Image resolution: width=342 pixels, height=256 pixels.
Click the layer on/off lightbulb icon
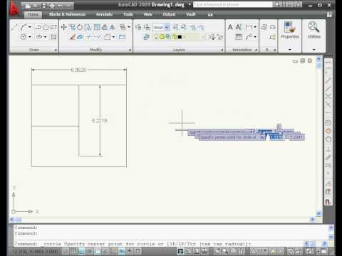156,37
